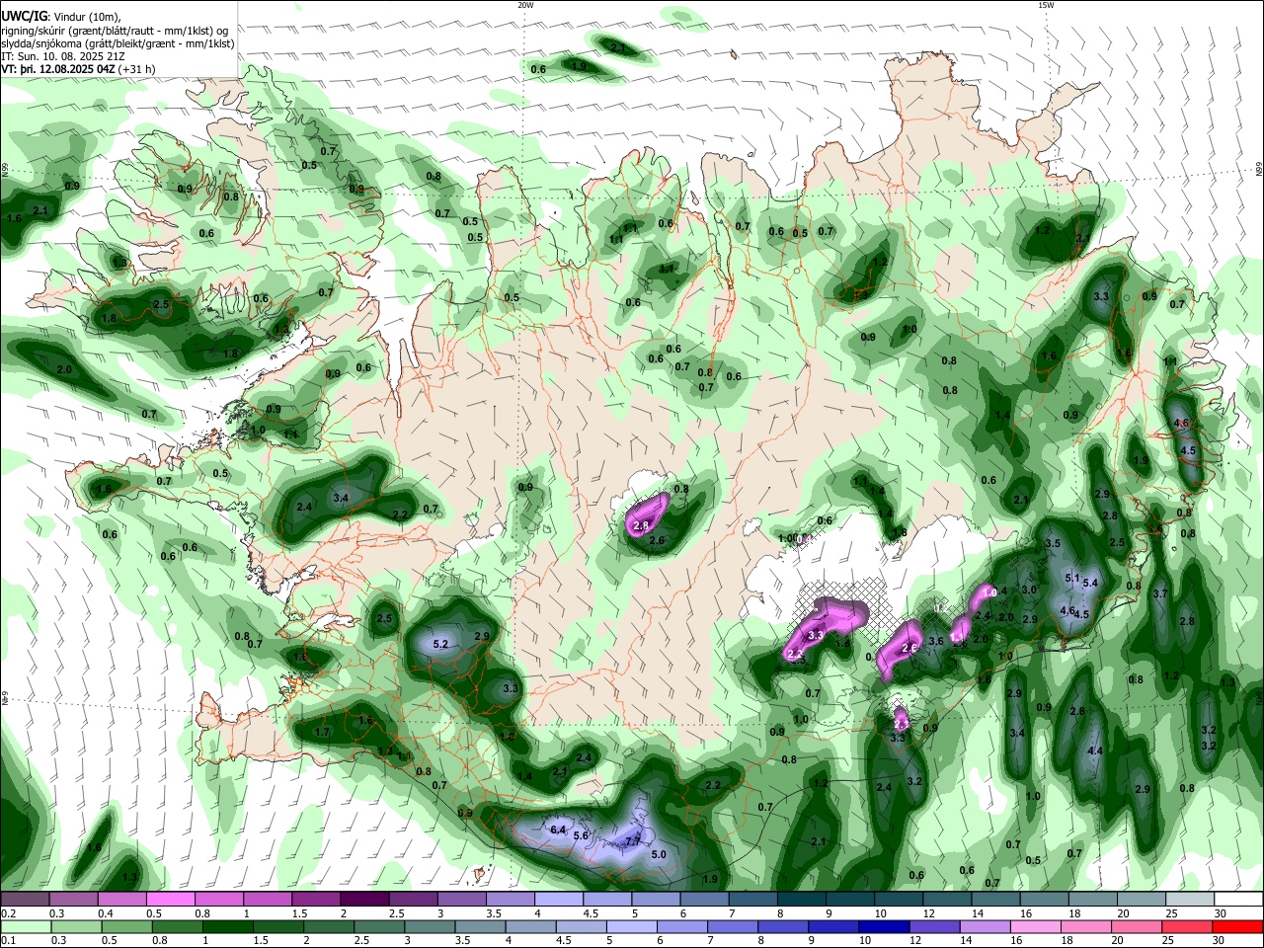Click the 7.7 precipitation value on the south coast

633,841
